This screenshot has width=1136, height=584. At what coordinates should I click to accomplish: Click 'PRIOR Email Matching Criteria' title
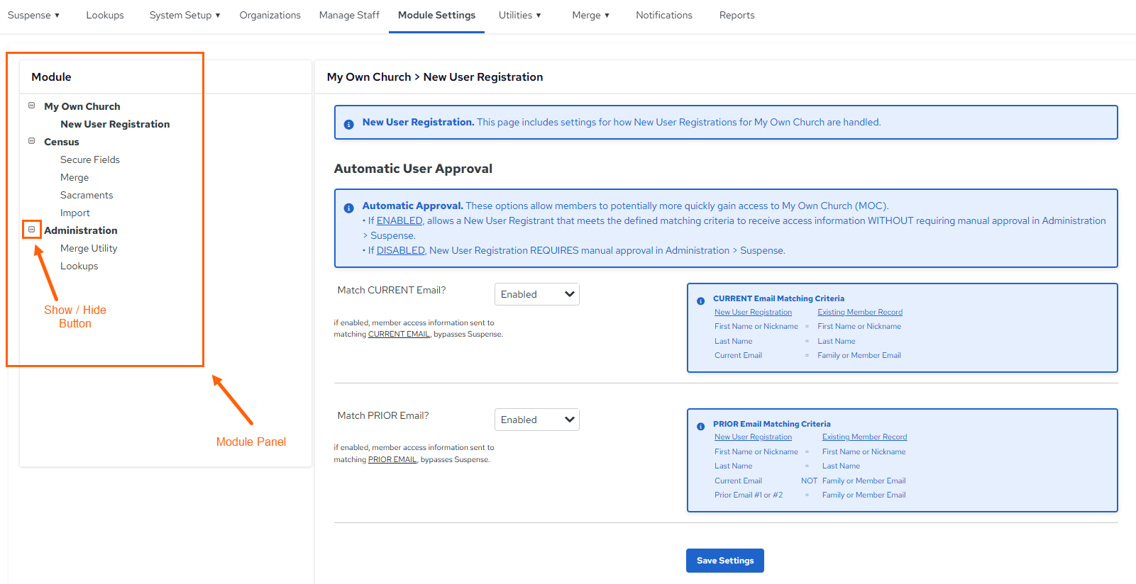[x=771, y=424]
